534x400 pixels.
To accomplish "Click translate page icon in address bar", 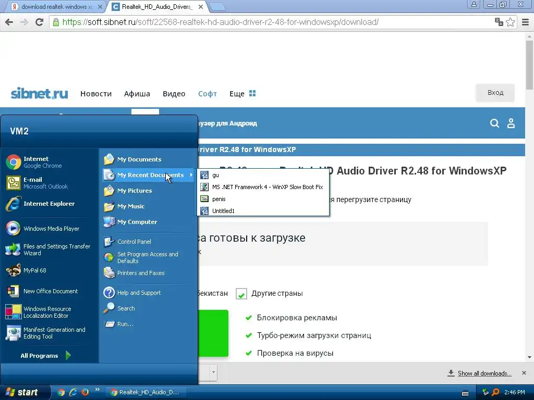I will pyautogui.click(x=499, y=22).
